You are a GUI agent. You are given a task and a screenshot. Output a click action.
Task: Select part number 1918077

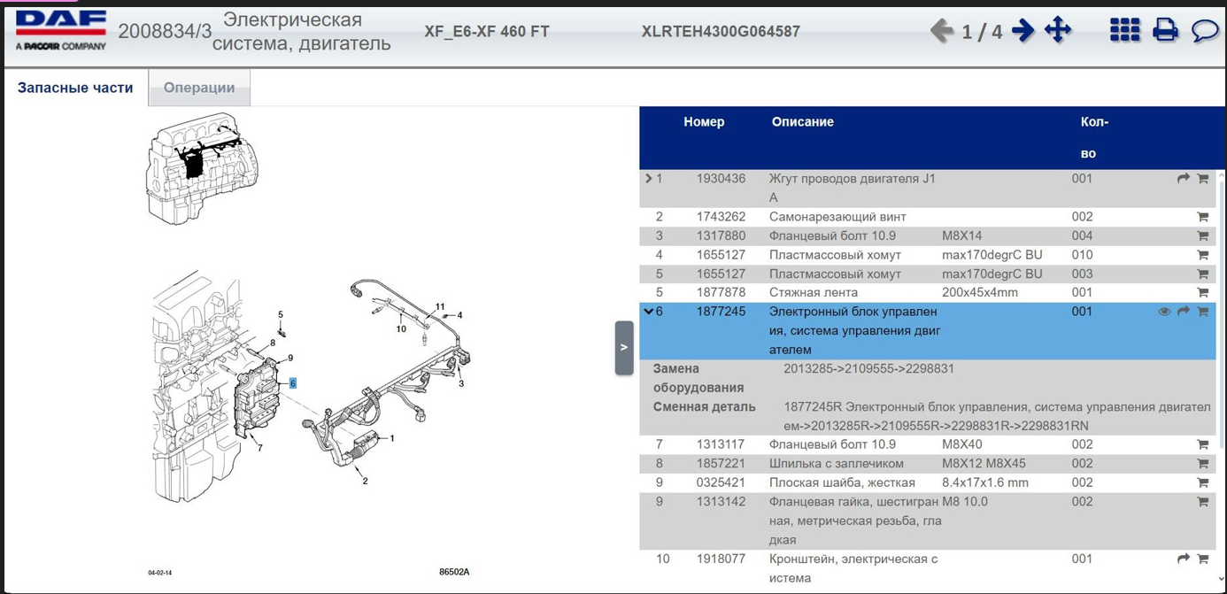721,559
